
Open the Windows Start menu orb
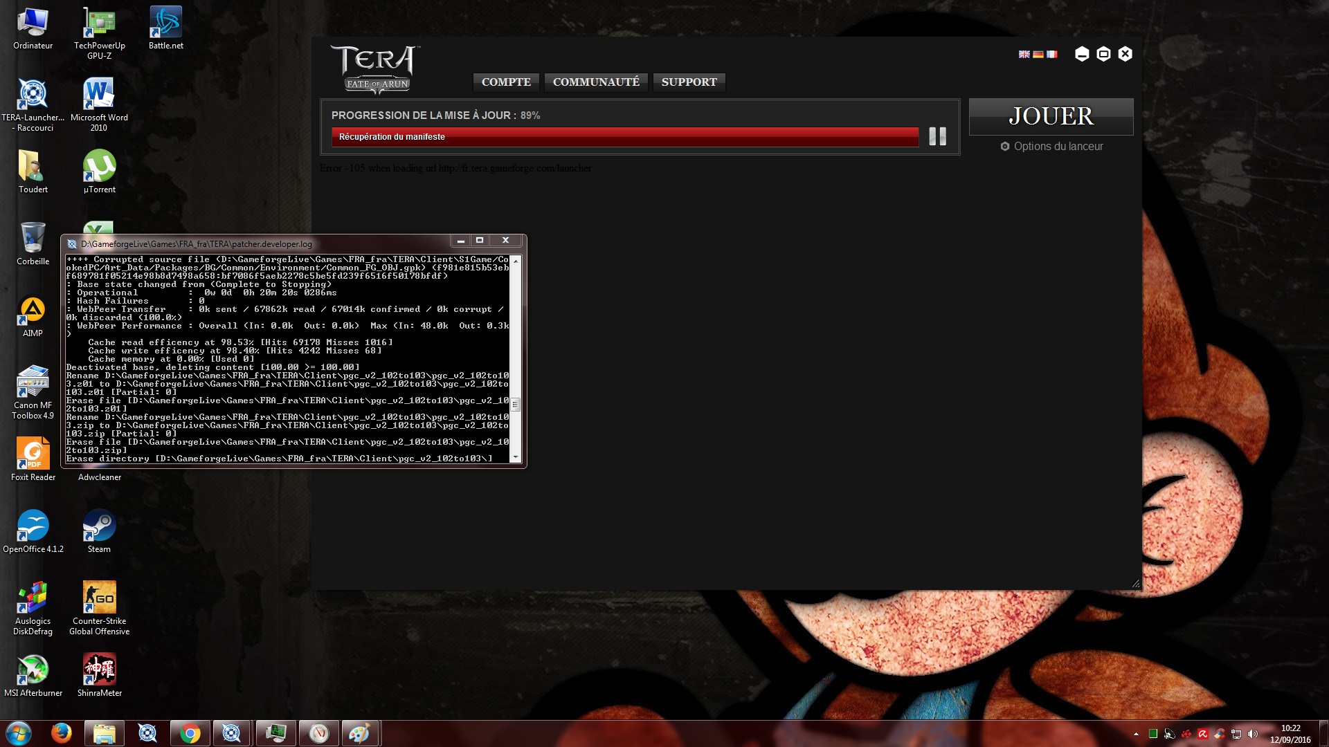(x=19, y=733)
